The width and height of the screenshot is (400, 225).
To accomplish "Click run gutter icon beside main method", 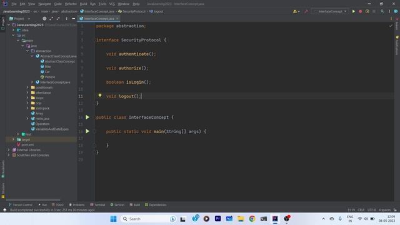I will (x=87, y=131).
